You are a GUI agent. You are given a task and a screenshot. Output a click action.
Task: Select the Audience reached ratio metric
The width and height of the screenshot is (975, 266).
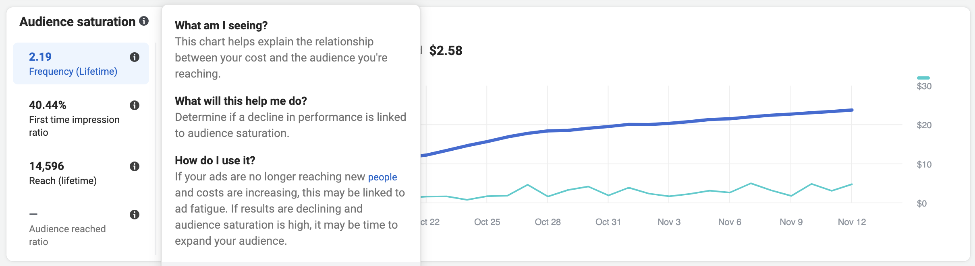[x=81, y=227]
